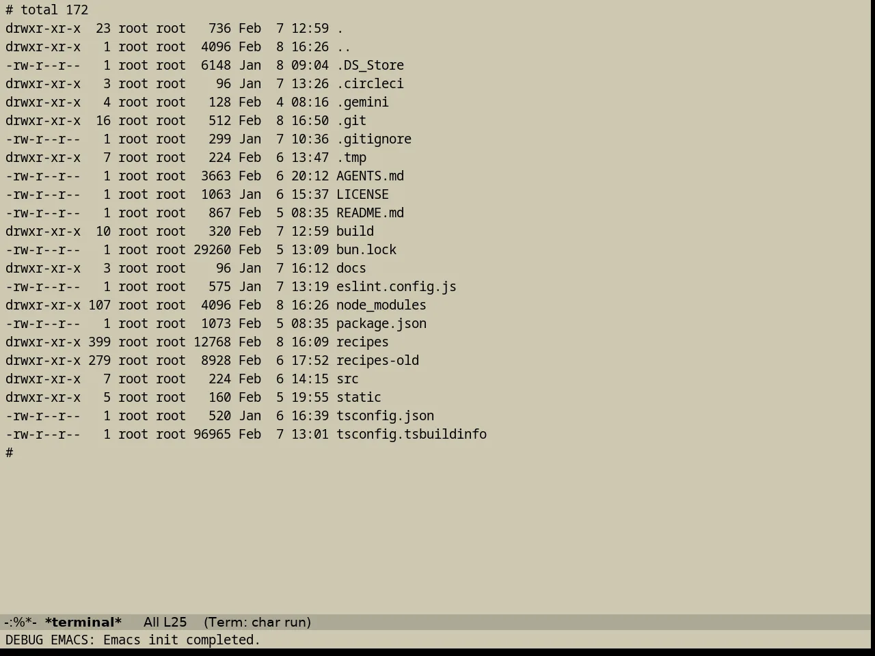
Task: Click the size value 96965
Action: pos(212,435)
